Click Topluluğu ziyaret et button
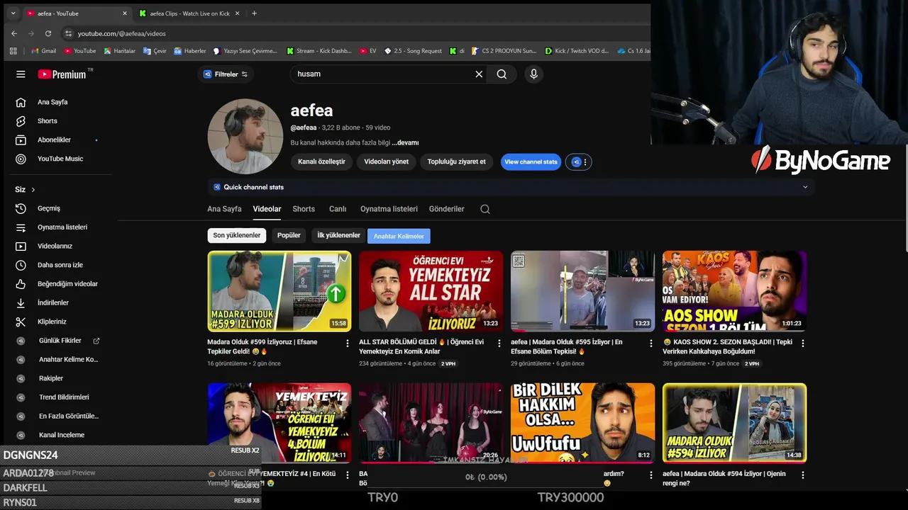Screen dimensions: 908x510 pos(457,162)
